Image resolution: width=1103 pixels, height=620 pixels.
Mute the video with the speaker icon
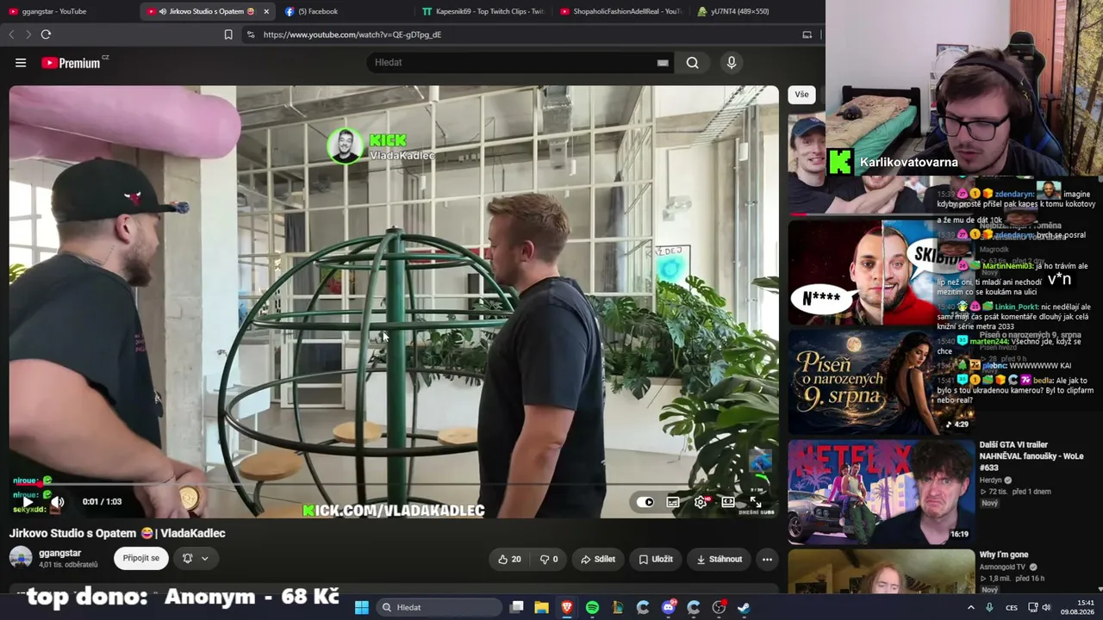57,502
